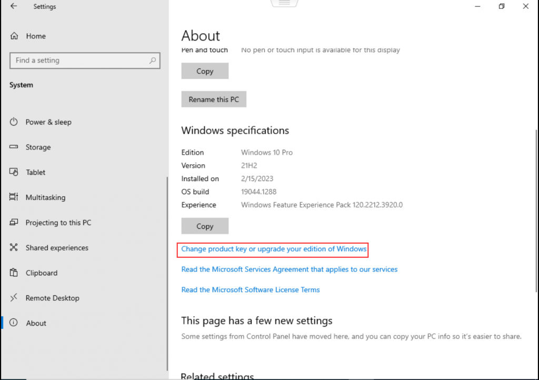This screenshot has height=380, width=539.
Task: Click the Home house icon
Action: [14, 36]
